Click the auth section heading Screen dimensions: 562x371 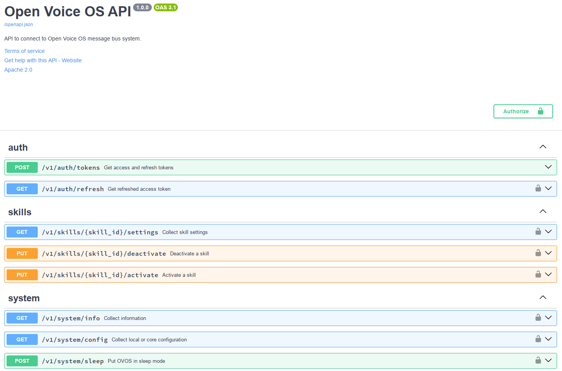click(18, 148)
